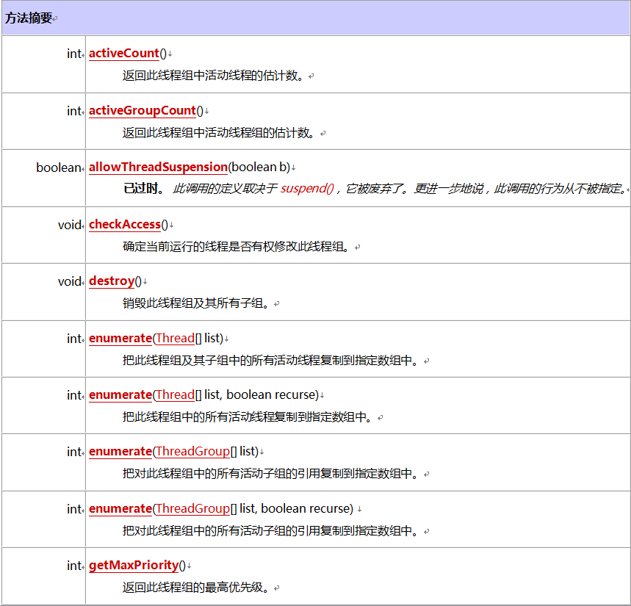Click int return type beside activeCount()
Viewport: 631px width, 606px height.
tap(74, 54)
